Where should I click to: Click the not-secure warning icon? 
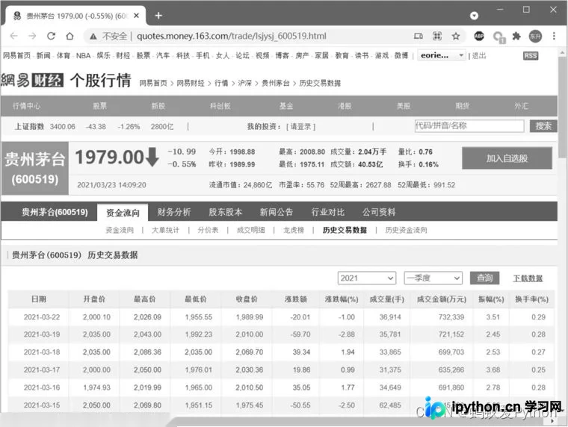(93, 36)
